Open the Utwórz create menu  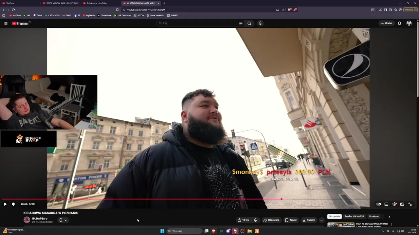click(386, 23)
